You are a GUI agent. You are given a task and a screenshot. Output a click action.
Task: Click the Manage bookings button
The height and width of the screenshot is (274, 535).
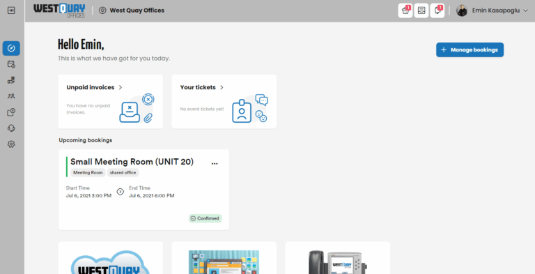(470, 50)
